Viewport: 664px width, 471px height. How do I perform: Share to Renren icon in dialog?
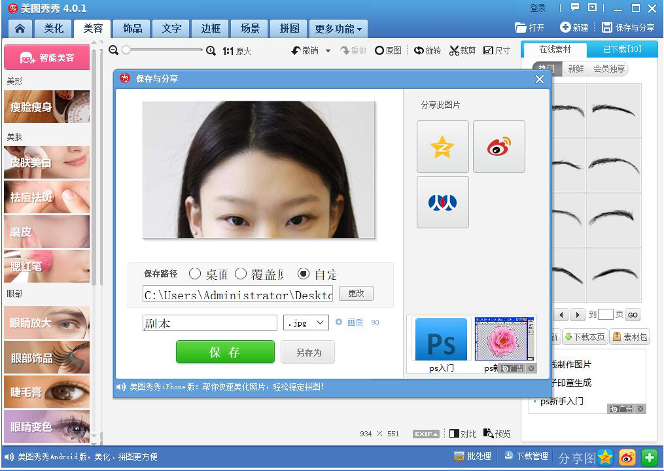point(442,202)
